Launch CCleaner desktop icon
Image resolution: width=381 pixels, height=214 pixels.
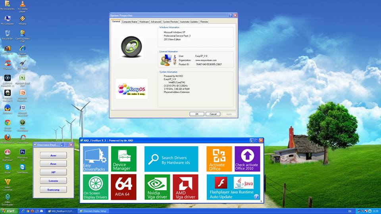[7, 65]
